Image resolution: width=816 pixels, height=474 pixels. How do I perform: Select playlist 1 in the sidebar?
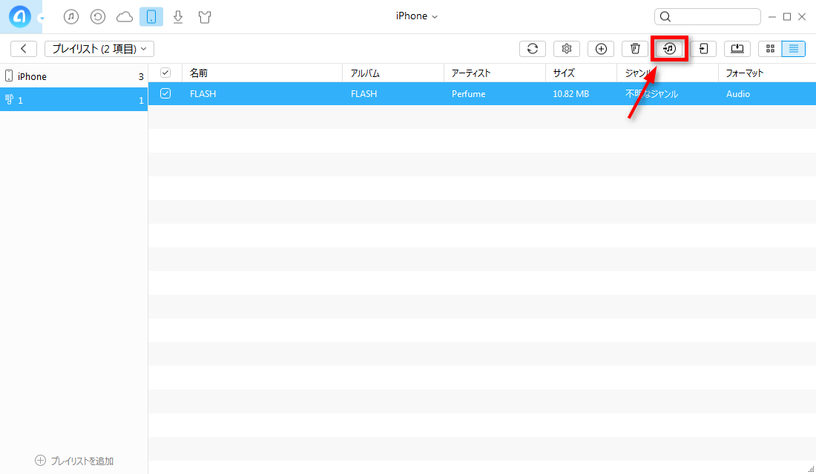tap(74, 100)
